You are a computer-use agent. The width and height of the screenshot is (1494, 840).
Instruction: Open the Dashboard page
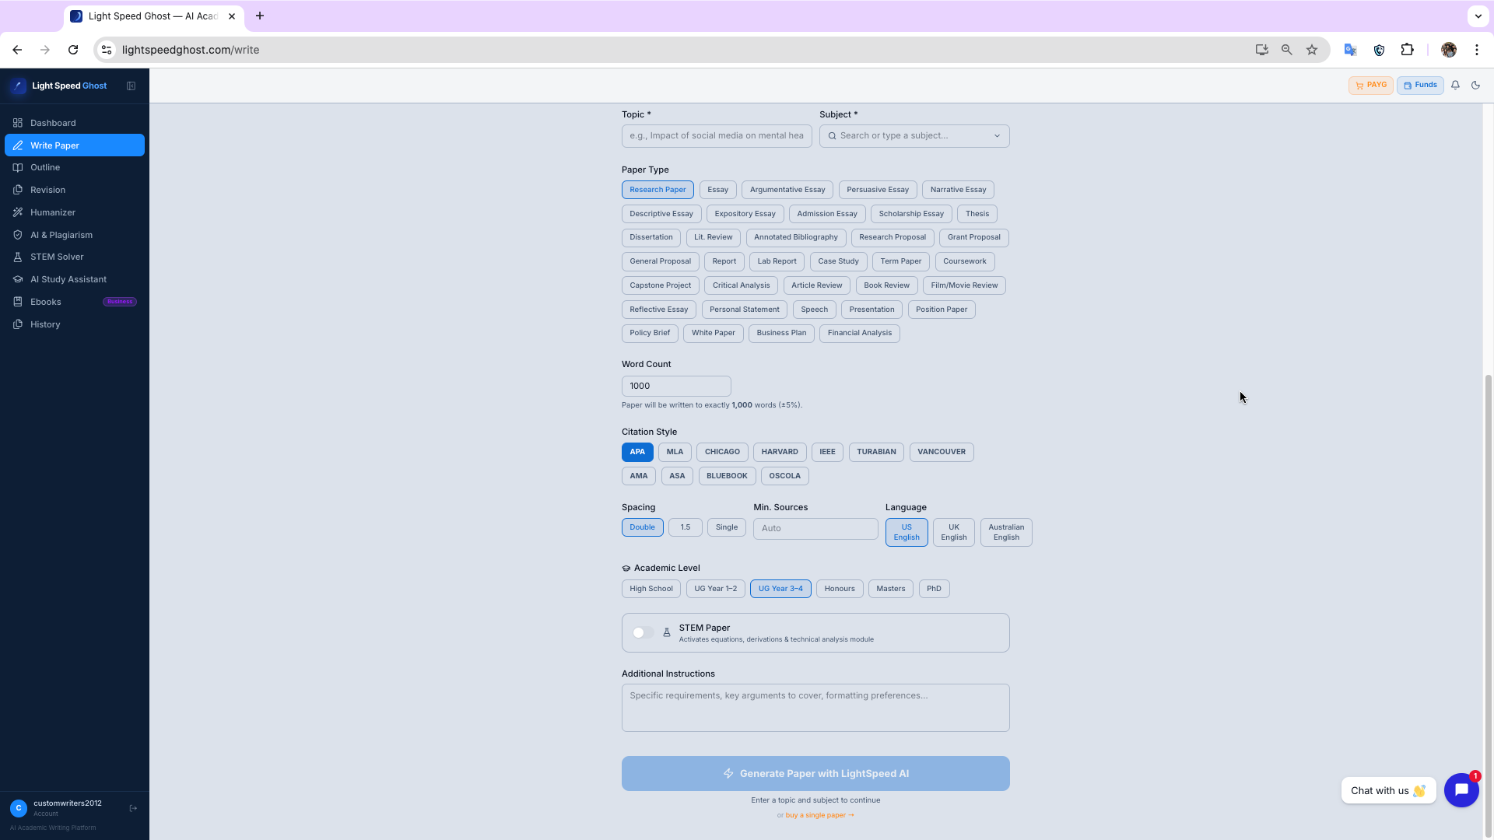(75, 123)
